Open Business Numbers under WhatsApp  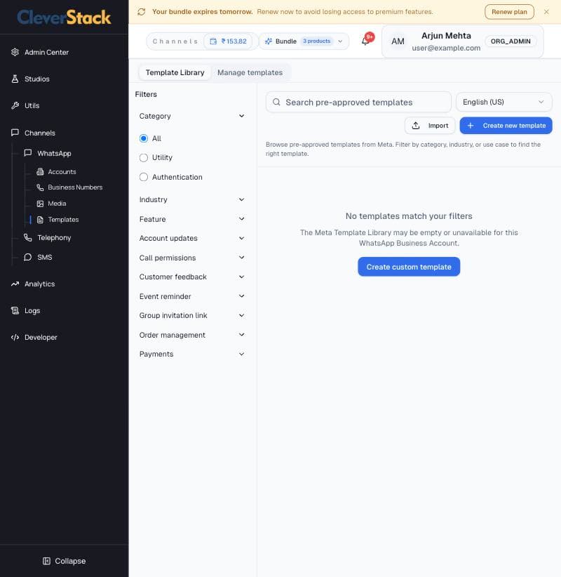click(x=75, y=187)
